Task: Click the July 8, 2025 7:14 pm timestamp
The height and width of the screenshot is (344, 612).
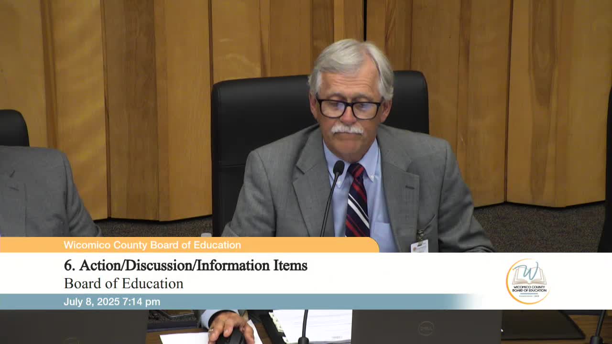Action: pos(112,301)
